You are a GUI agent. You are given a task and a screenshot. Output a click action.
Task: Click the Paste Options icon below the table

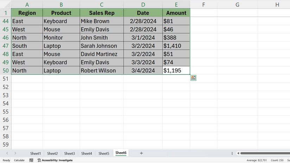point(193,78)
